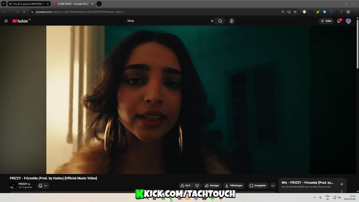The image size is (359, 202).
Task: Click the magnifier search submit button
Action: tap(220, 21)
